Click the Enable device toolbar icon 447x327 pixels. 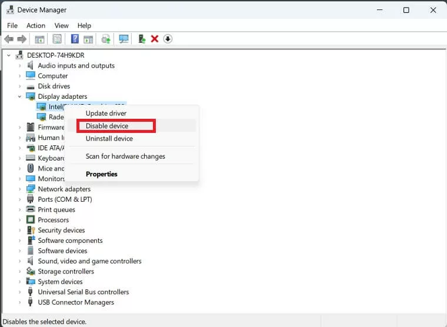(x=142, y=39)
